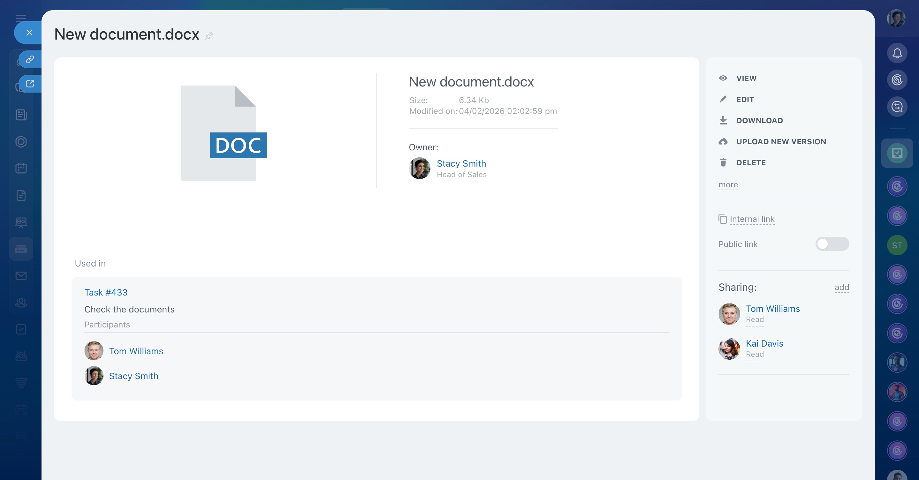This screenshot has height=480, width=919.
Task: Open the chat history icon in right panel
Action: pyautogui.click(x=897, y=106)
